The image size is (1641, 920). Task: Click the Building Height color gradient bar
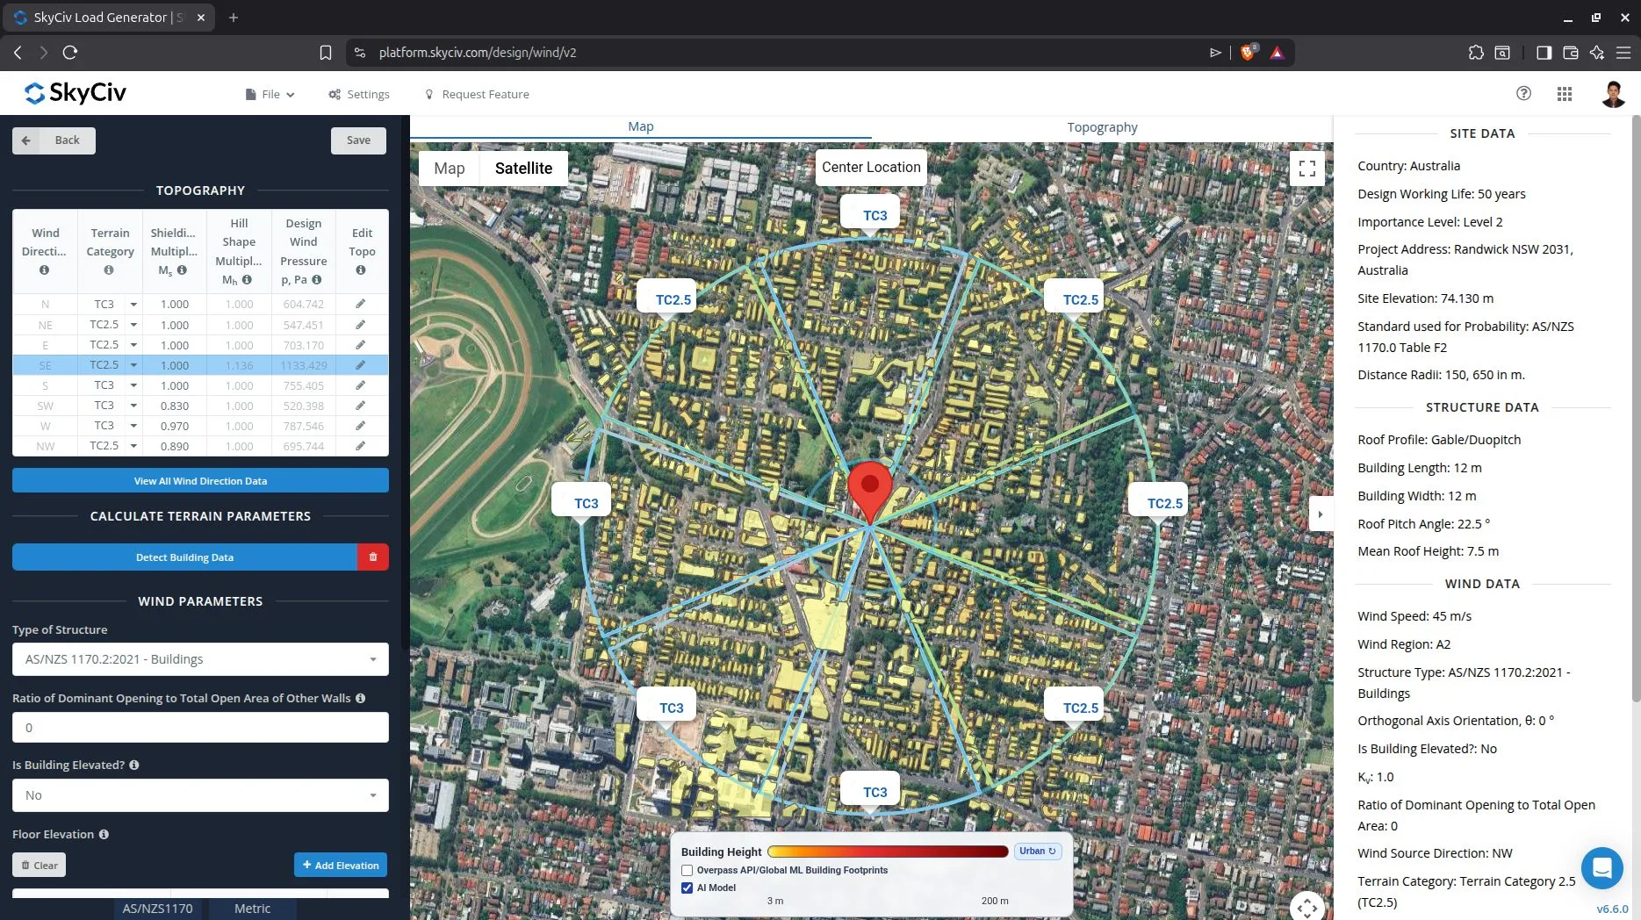pyautogui.click(x=888, y=852)
